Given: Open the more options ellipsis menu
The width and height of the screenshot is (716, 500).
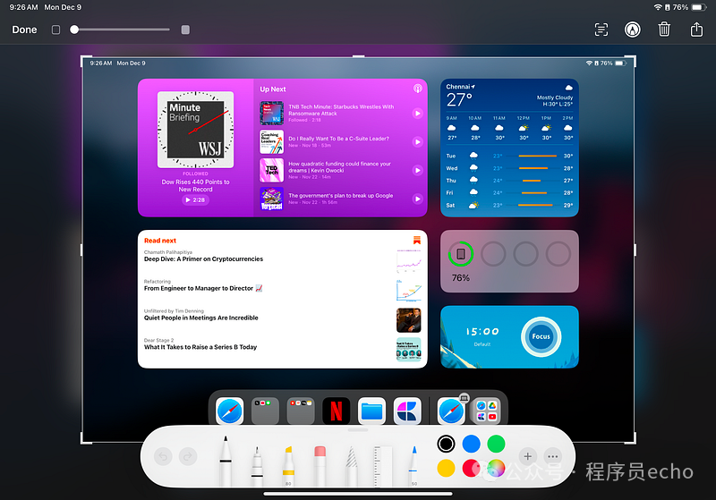Looking at the screenshot, I should coord(552,456).
